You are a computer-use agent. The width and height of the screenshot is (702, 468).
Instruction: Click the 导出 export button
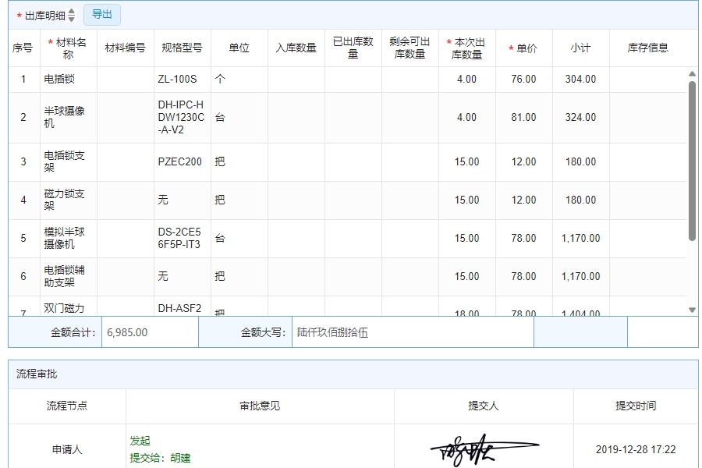click(102, 14)
